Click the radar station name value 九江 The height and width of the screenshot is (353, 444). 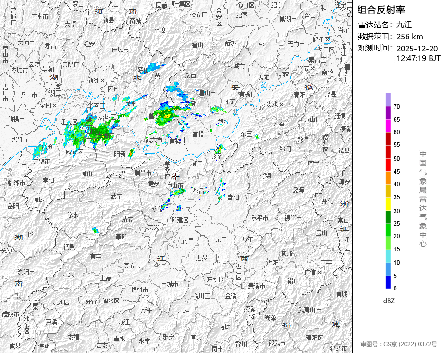pyautogui.click(x=404, y=25)
